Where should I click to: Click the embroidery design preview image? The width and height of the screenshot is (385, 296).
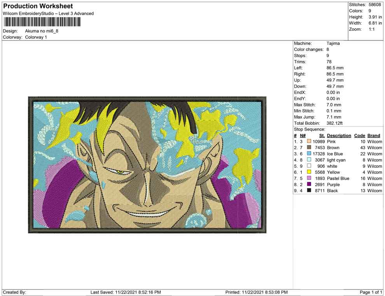coord(147,165)
